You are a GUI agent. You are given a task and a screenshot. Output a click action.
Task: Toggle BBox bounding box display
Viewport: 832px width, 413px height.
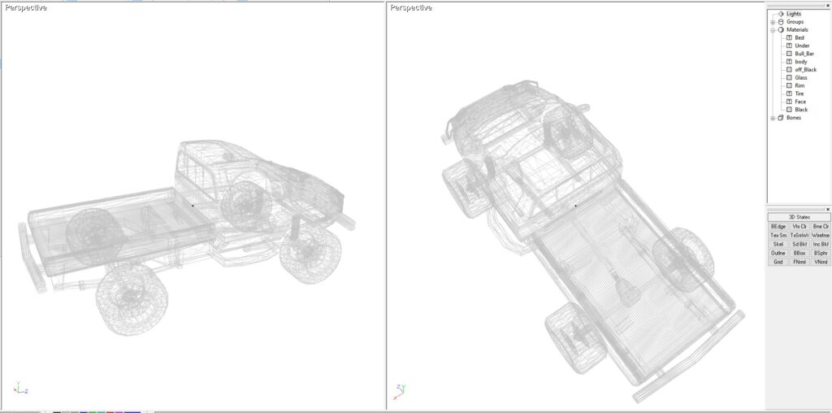click(x=799, y=253)
